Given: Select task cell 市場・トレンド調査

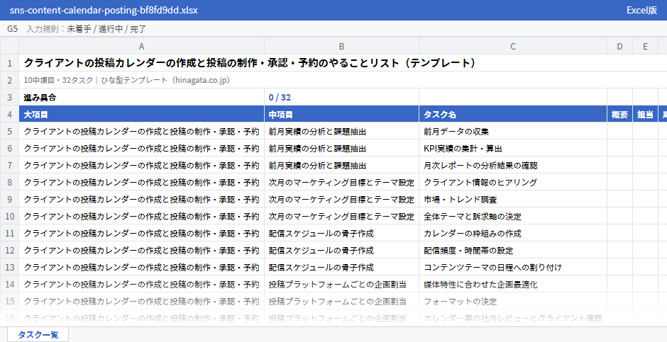Looking at the screenshot, I should coord(513,199).
